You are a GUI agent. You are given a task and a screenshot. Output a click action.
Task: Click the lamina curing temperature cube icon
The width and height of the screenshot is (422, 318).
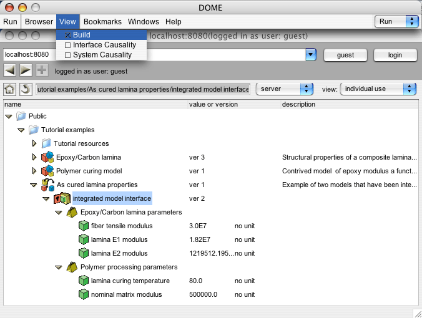pos(84,281)
